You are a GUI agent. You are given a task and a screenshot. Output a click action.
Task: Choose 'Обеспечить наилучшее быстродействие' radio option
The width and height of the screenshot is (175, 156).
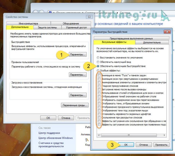click(98, 66)
